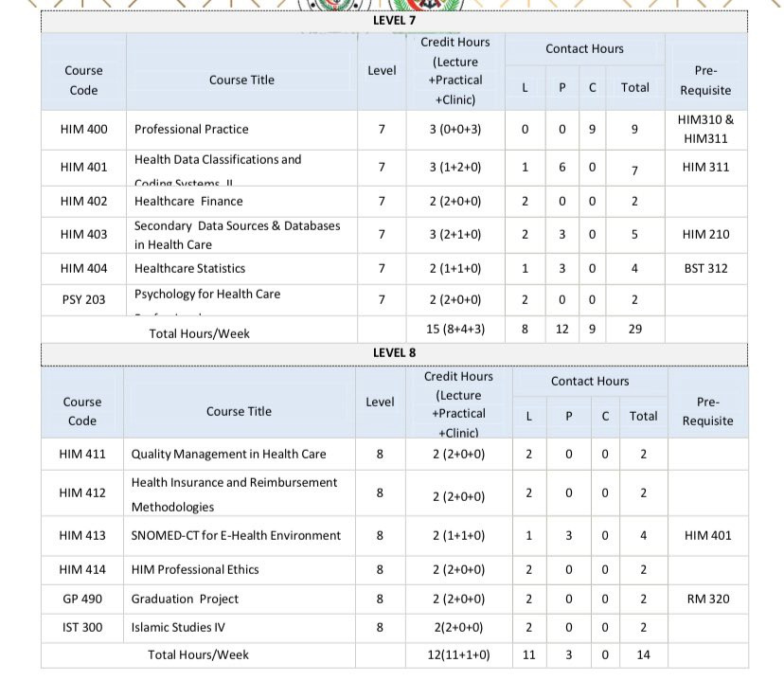Select course code PSY 203

[83, 300]
